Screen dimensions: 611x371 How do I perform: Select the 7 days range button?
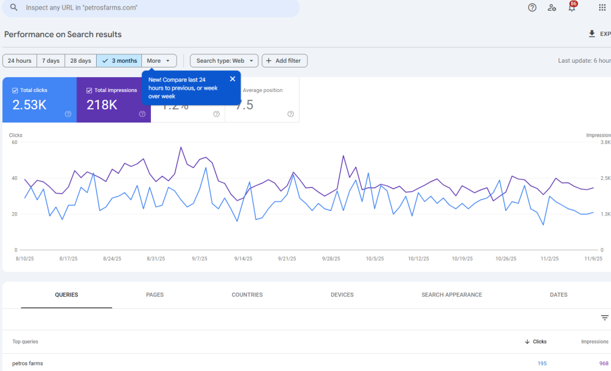pos(50,61)
